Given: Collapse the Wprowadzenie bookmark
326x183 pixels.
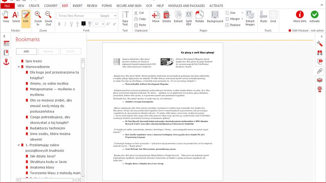Looking at the screenshot, I should click(x=18, y=67).
